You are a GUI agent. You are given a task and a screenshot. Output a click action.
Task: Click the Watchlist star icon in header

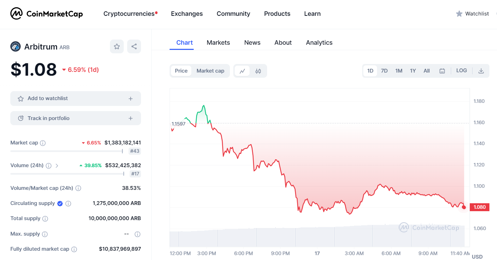(459, 14)
